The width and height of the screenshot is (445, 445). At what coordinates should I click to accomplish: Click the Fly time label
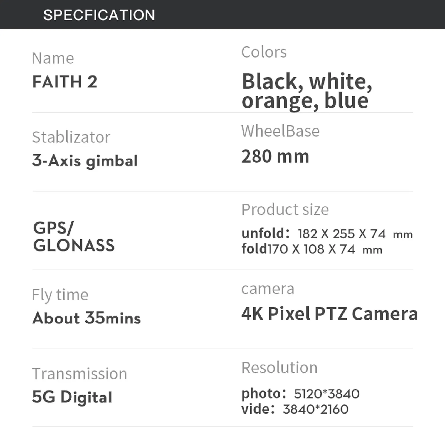tap(60, 295)
